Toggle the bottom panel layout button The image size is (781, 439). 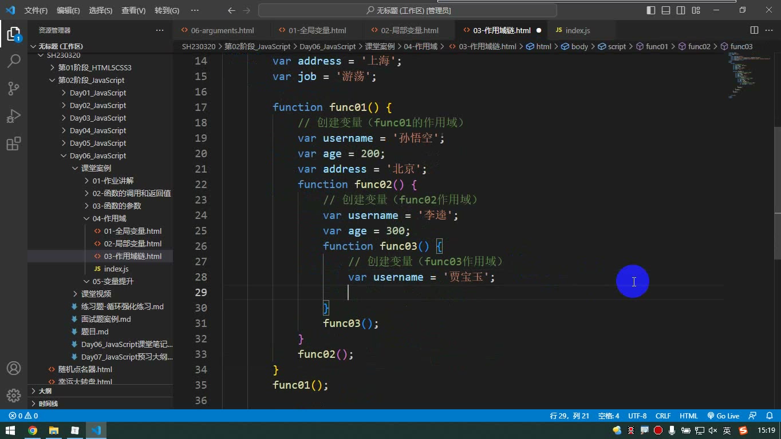(666, 10)
